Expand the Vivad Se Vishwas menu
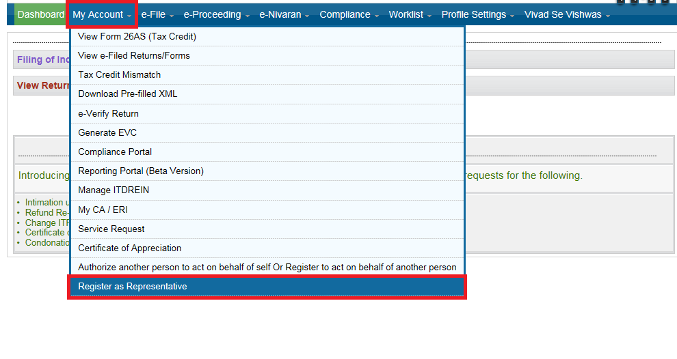 (567, 14)
